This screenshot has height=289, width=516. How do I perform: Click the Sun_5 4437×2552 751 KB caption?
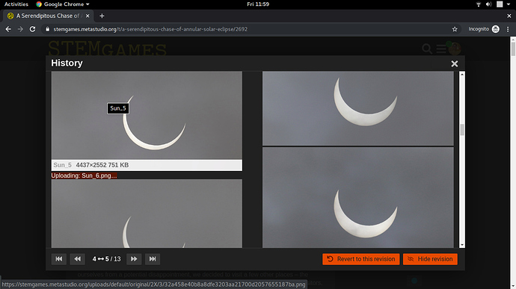point(147,165)
